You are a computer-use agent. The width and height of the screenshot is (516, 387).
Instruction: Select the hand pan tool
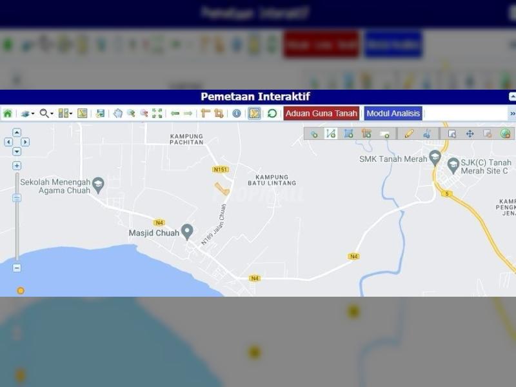tap(118, 114)
